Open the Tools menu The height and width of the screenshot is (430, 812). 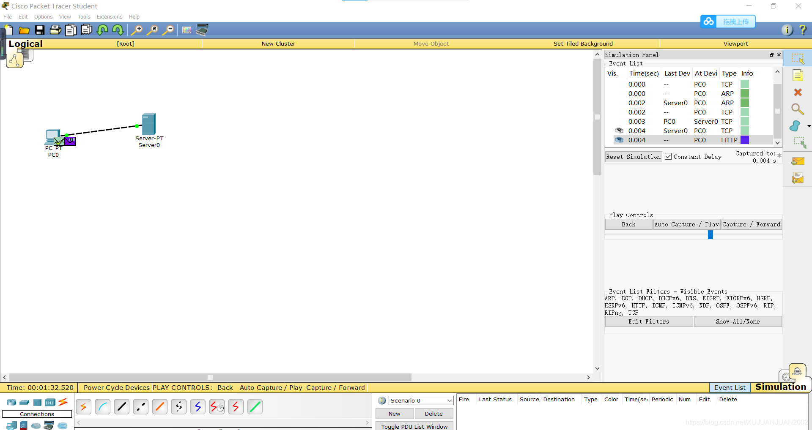pyautogui.click(x=84, y=17)
